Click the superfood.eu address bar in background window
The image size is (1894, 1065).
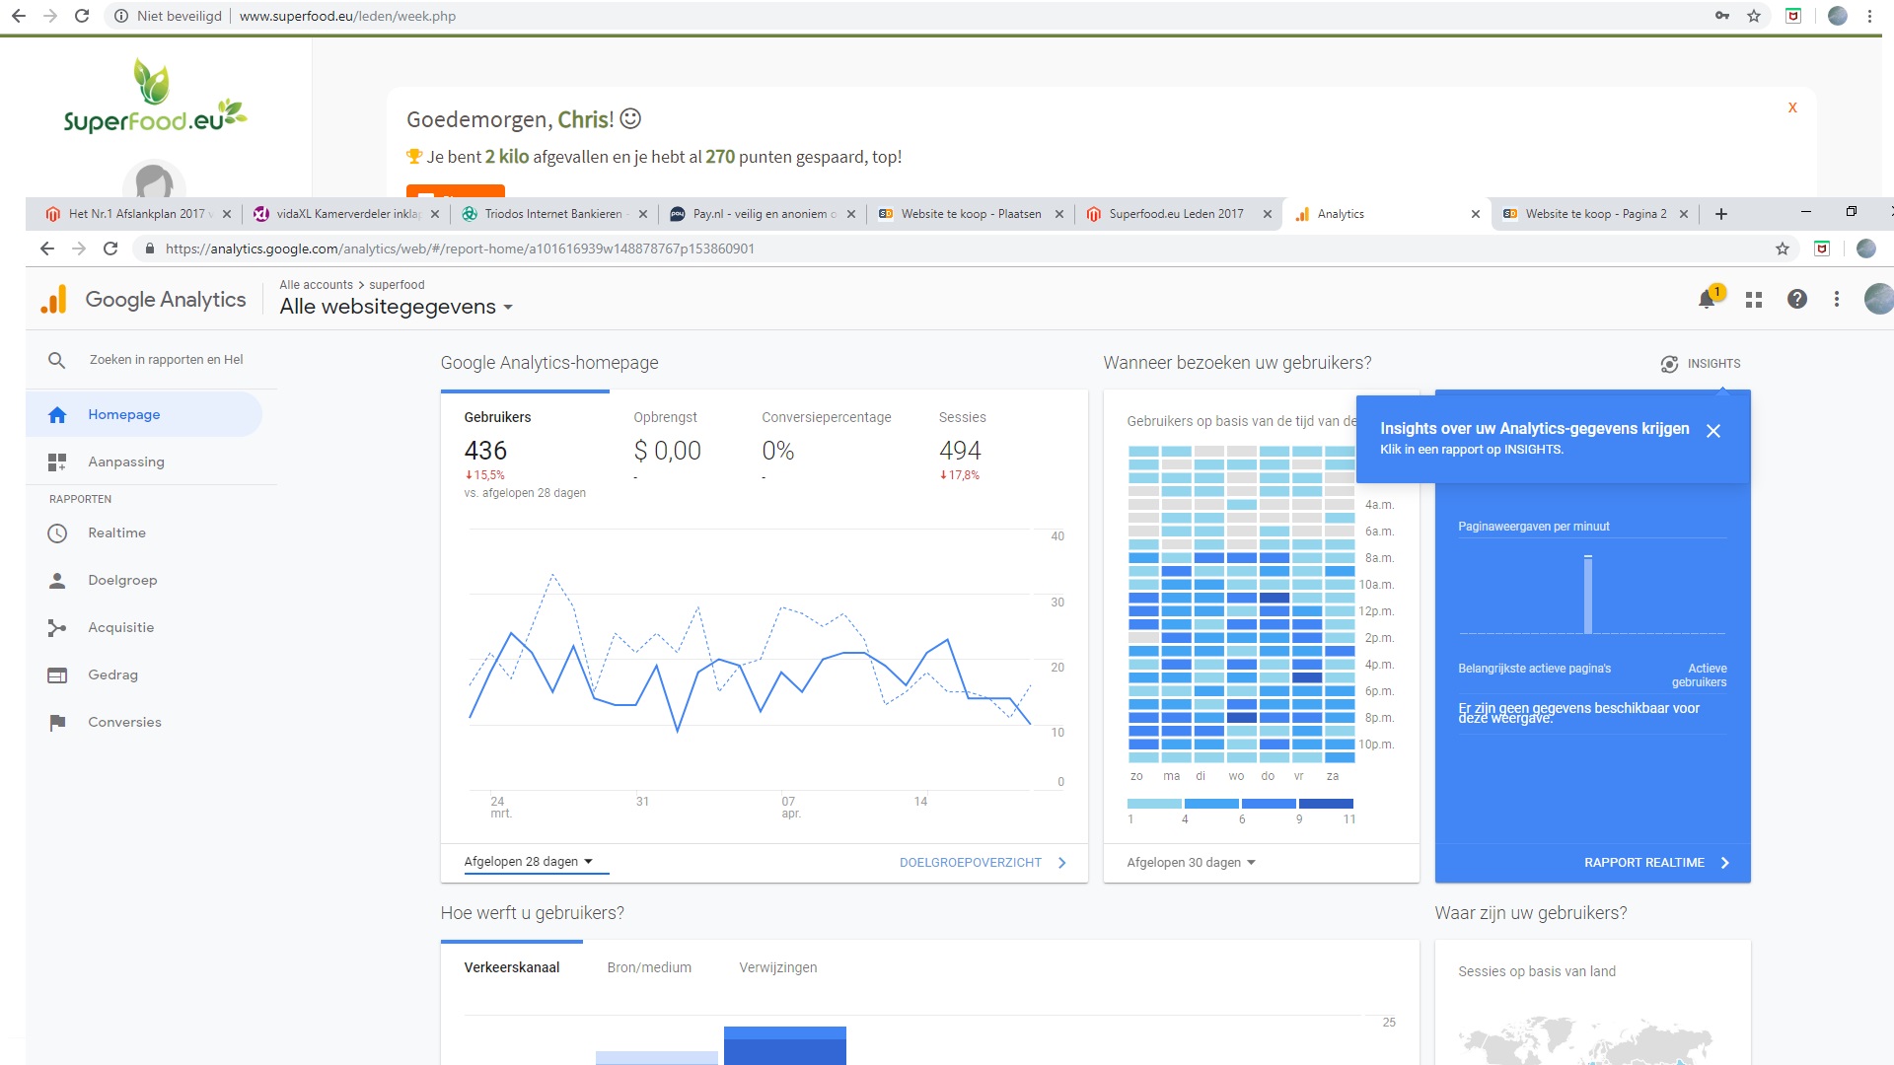coord(347,16)
